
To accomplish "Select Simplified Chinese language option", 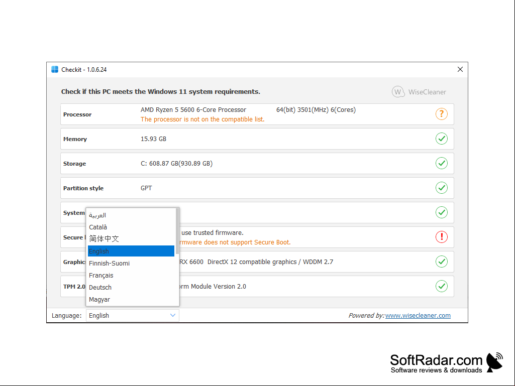I will tap(131, 239).
